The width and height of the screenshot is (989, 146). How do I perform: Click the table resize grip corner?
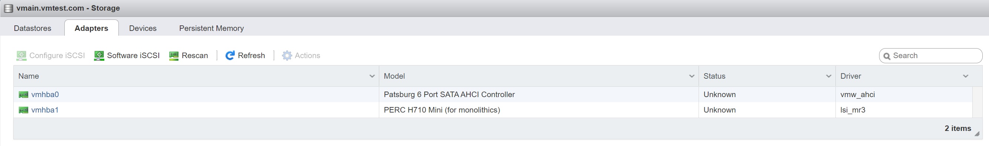977,134
